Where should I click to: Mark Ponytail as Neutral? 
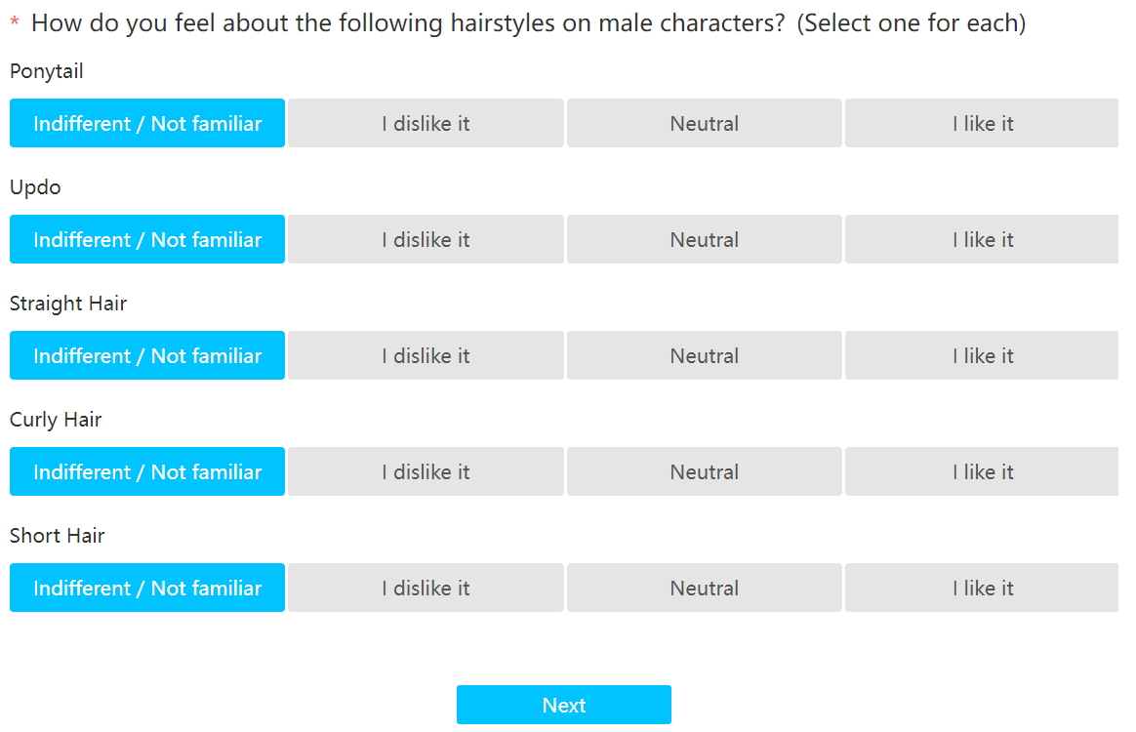(704, 123)
